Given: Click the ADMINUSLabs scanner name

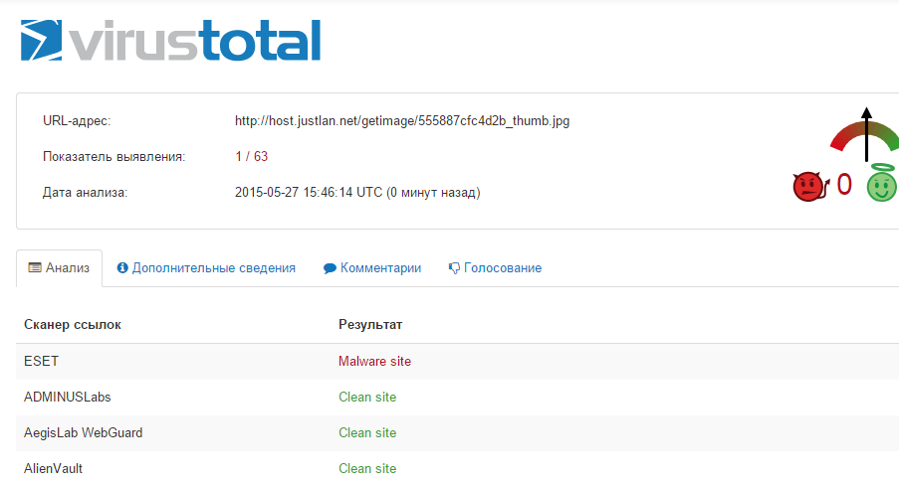Looking at the screenshot, I should (x=67, y=397).
